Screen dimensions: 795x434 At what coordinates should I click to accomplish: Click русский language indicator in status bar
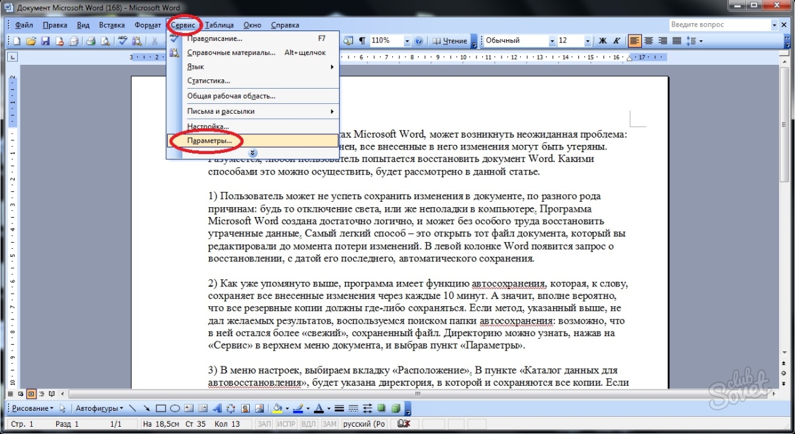point(364,423)
